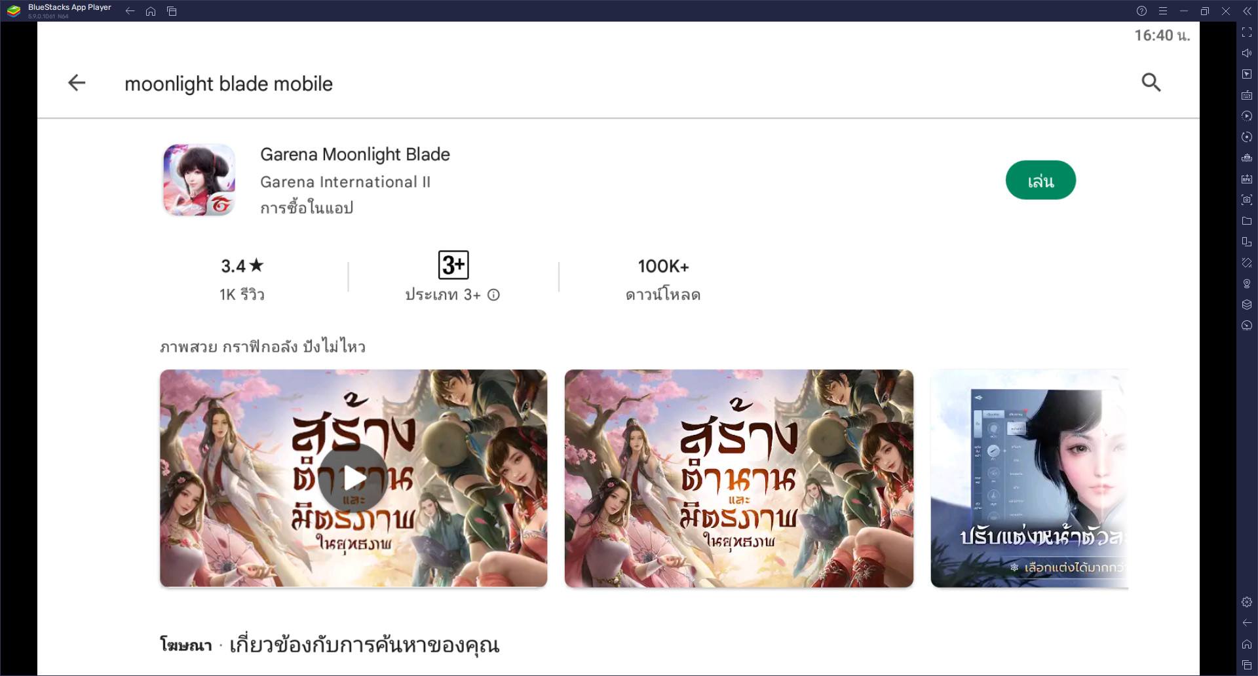1258x676 pixels.
Task: Open keyboard game controls icon
Action: click(x=1247, y=95)
